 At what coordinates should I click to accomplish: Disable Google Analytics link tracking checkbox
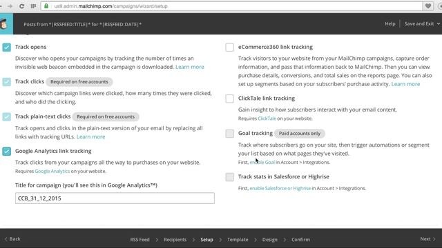(7, 152)
